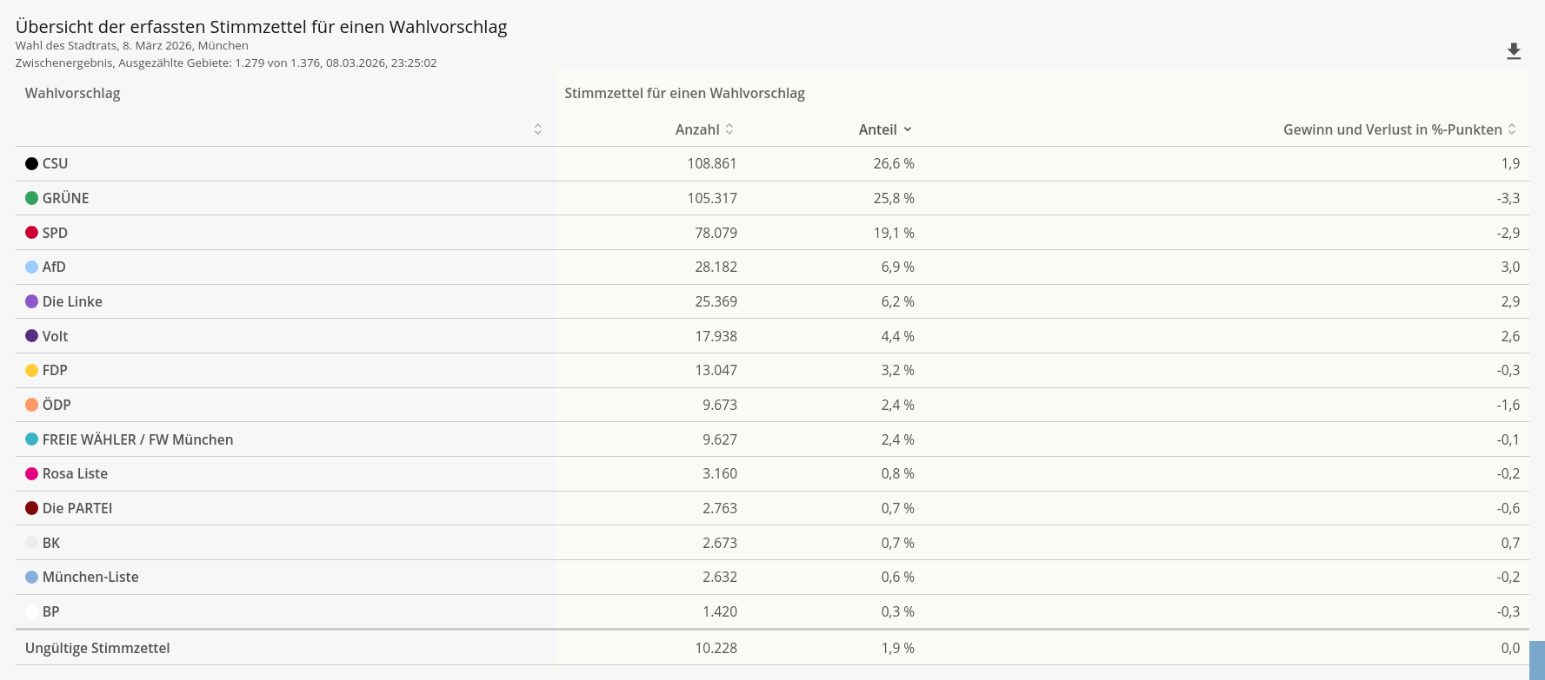Select FREIE WÄHLER / FW München row
This screenshot has height=680, width=1545.
(x=137, y=439)
